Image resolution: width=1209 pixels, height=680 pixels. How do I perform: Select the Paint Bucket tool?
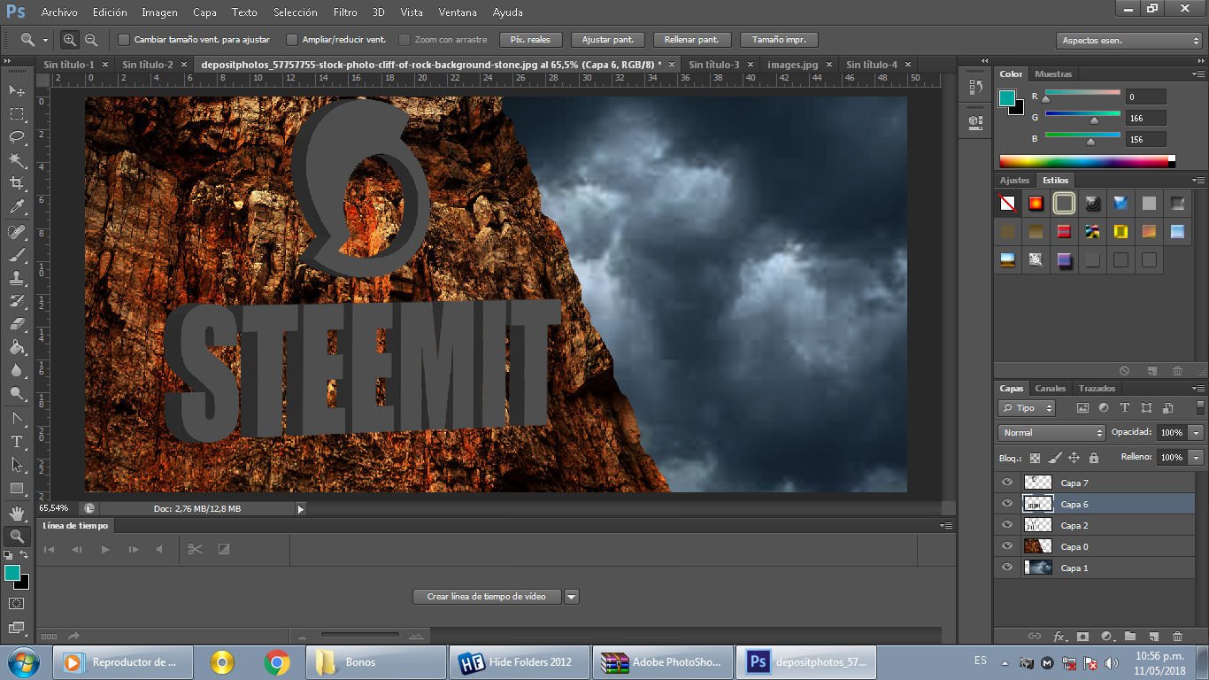tap(17, 347)
